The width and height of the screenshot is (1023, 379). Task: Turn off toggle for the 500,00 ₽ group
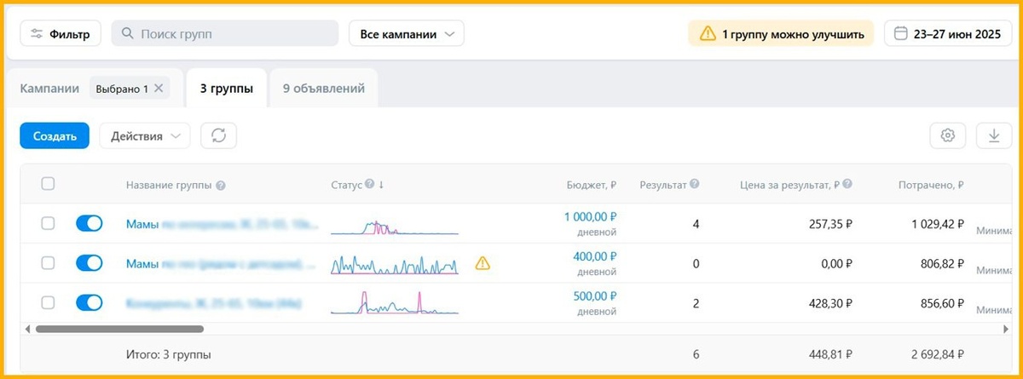click(x=89, y=302)
